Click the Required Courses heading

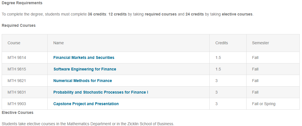19,25
